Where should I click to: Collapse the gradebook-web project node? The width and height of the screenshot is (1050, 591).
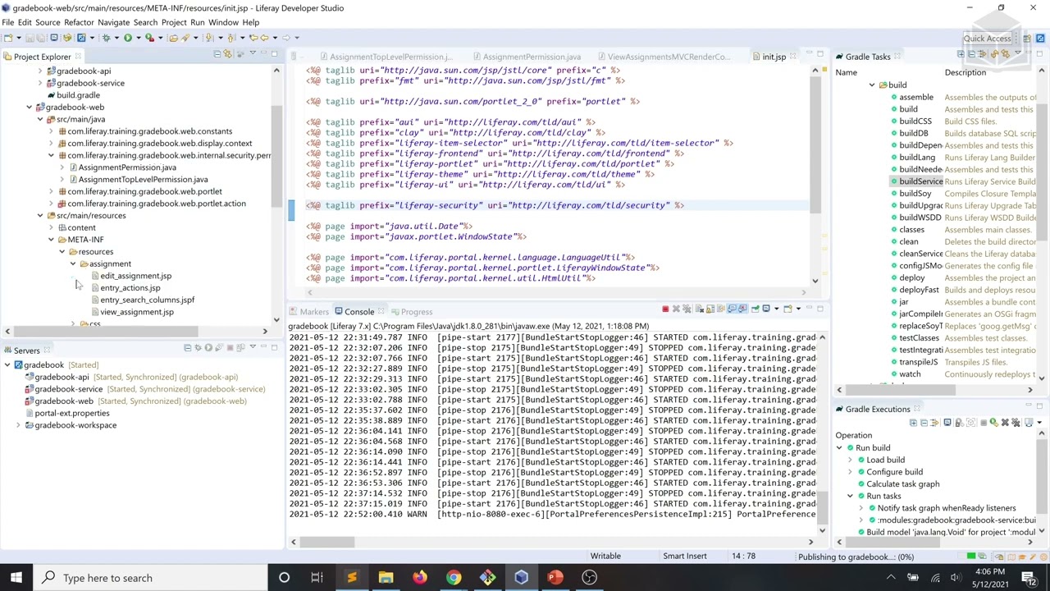click(x=29, y=108)
